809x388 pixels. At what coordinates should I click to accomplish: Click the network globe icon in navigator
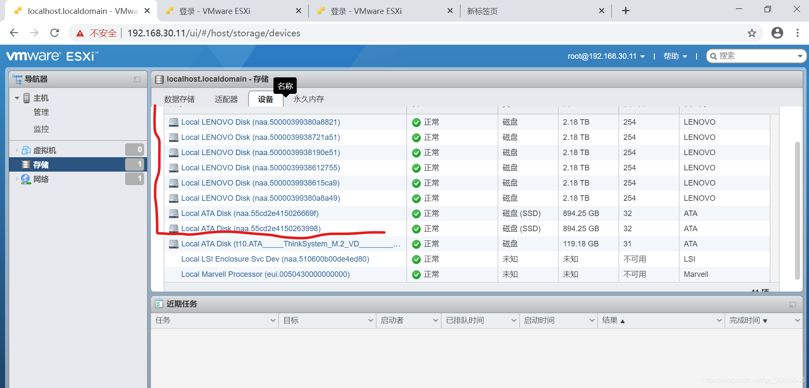[26, 179]
